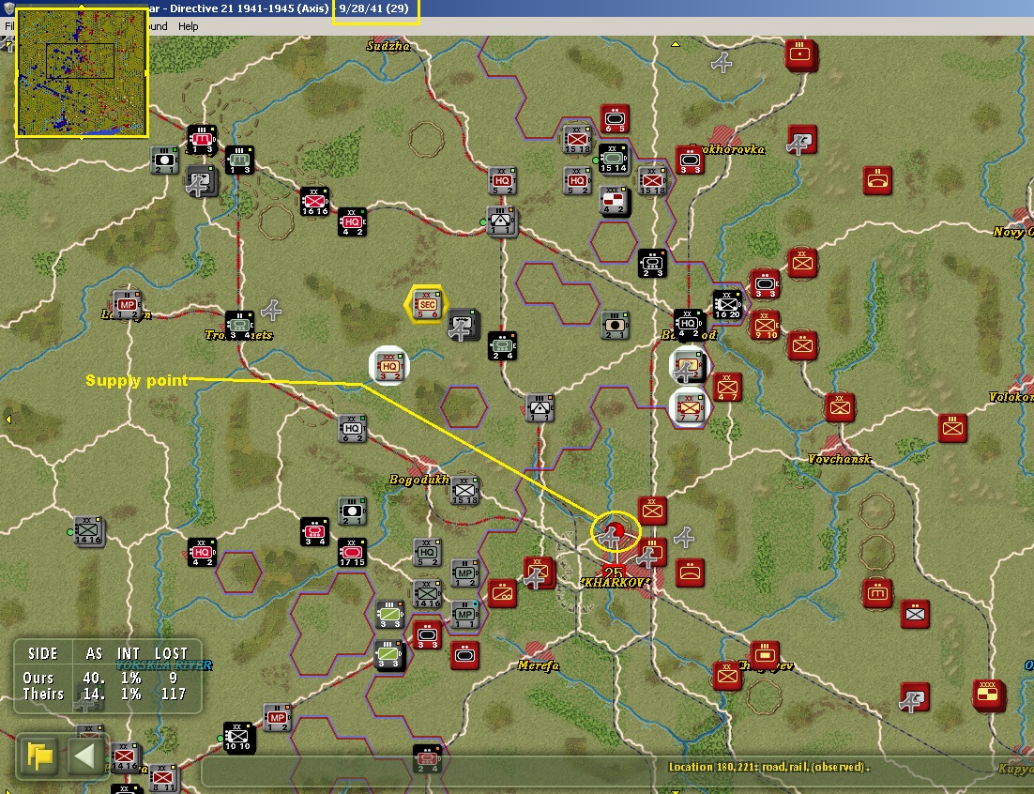
Task: Click the circled Kharkov supply point airfield
Action: [615, 533]
